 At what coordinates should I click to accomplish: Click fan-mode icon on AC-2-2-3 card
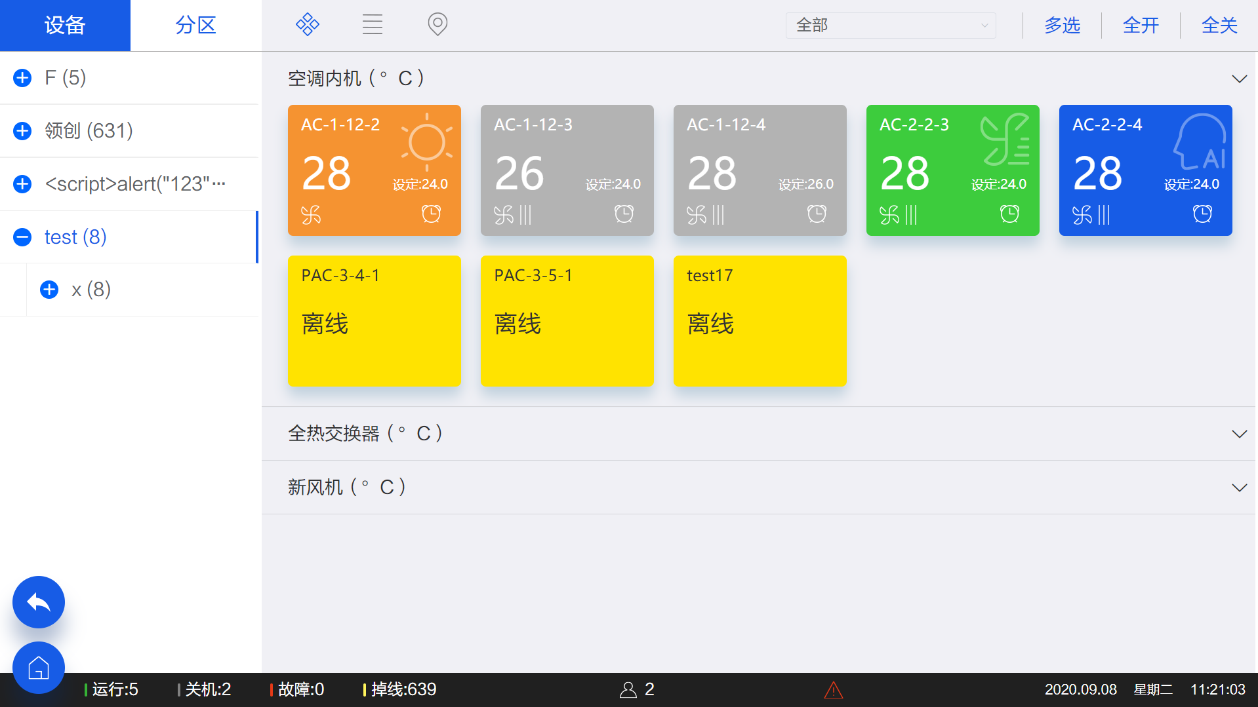pos(1005,140)
